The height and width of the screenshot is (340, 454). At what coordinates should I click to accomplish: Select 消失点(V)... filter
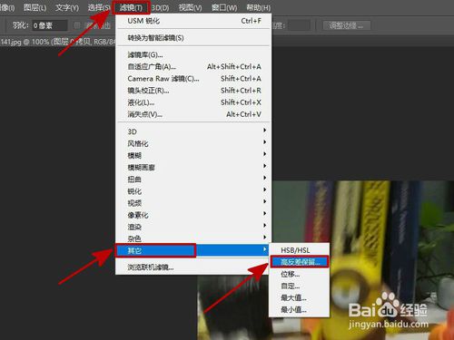tap(193, 114)
